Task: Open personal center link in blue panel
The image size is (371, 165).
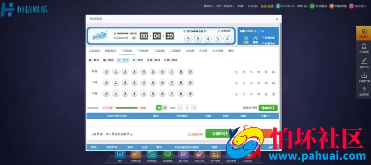Action: pyautogui.click(x=268, y=43)
